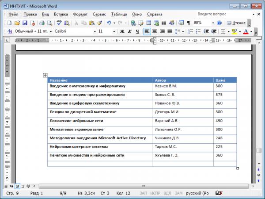Open an existing file via folder icon
Screen dimensions: 265x199
[x=17, y=23]
